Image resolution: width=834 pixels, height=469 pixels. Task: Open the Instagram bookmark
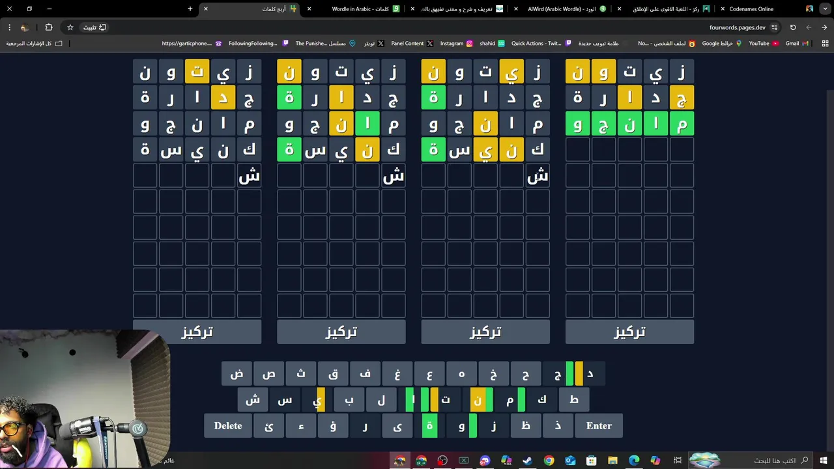(x=456, y=43)
